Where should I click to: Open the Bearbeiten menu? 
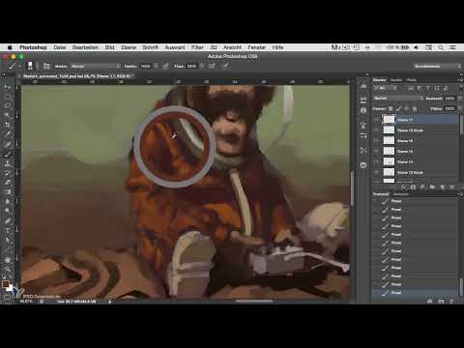tap(85, 47)
